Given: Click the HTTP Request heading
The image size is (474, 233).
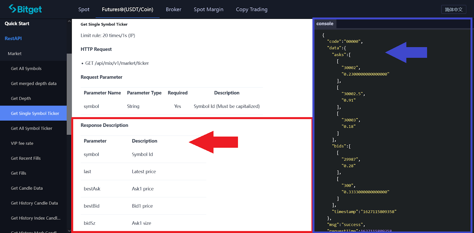Looking at the screenshot, I should click(x=96, y=49).
